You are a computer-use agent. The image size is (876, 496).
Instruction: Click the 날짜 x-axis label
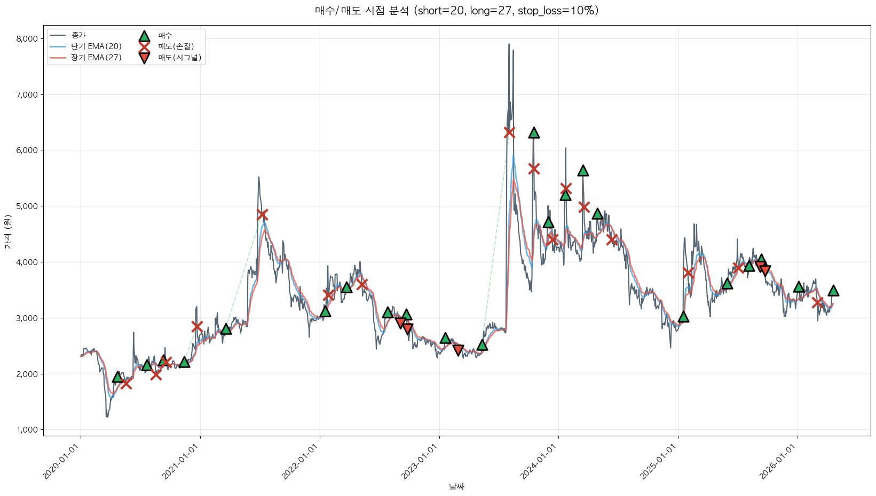pyautogui.click(x=456, y=486)
